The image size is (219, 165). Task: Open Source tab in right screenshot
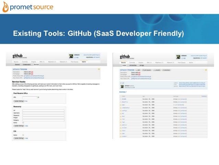[123, 63]
